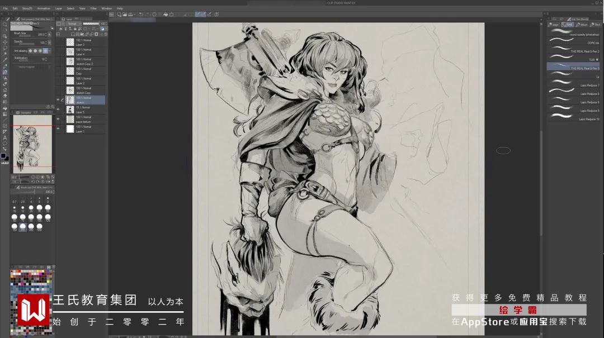Zoom in on Navigator panel
Viewport: 604px width, 338px height.
coord(38,177)
